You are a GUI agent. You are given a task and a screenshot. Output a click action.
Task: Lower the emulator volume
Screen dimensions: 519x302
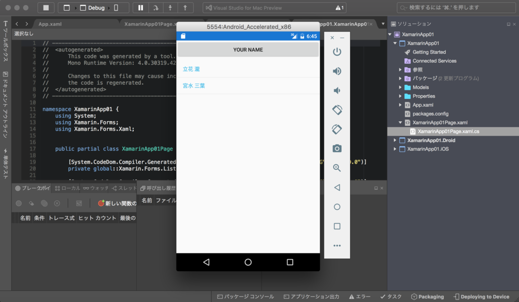[x=337, y=90]
